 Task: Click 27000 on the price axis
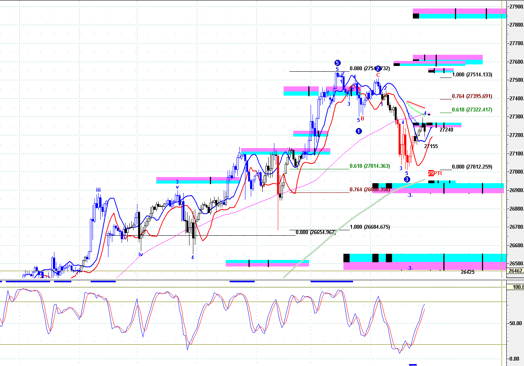click(516, 172)
